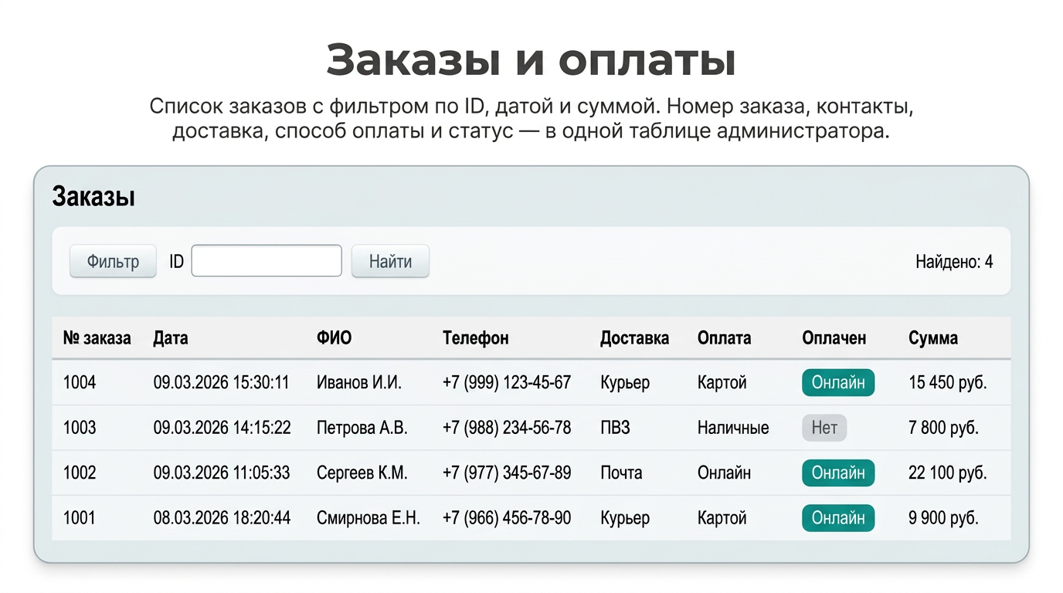The image size is (1063, 593).
Task: Click Наличные payment cell
Action: (x=733, y=428)
